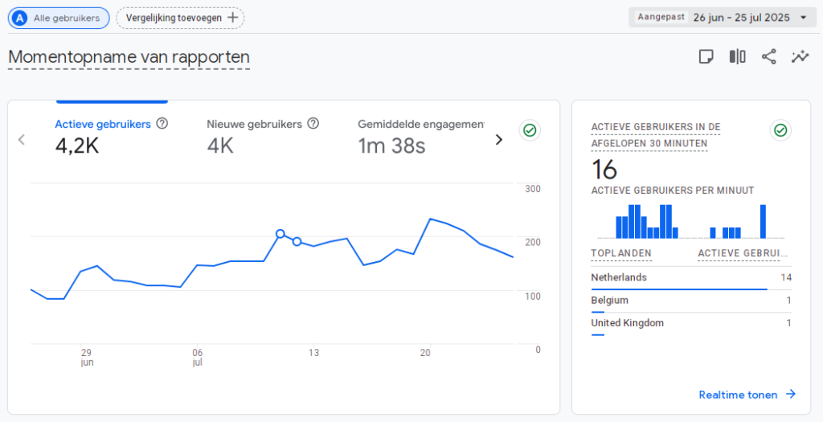Select the Nieuwe gebruikers metric tab
The width and height of the screenshot is (823, 422).
click(263, 137)
